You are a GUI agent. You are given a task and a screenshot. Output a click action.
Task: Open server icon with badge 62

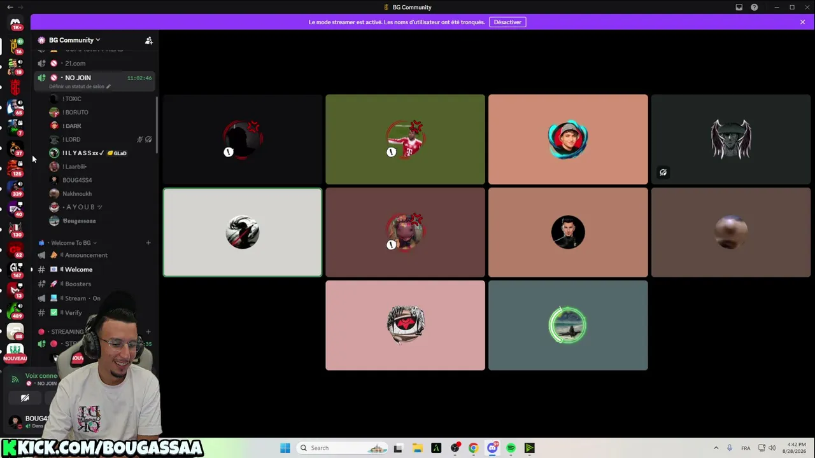pyautogui.click(x=15, y=249)
